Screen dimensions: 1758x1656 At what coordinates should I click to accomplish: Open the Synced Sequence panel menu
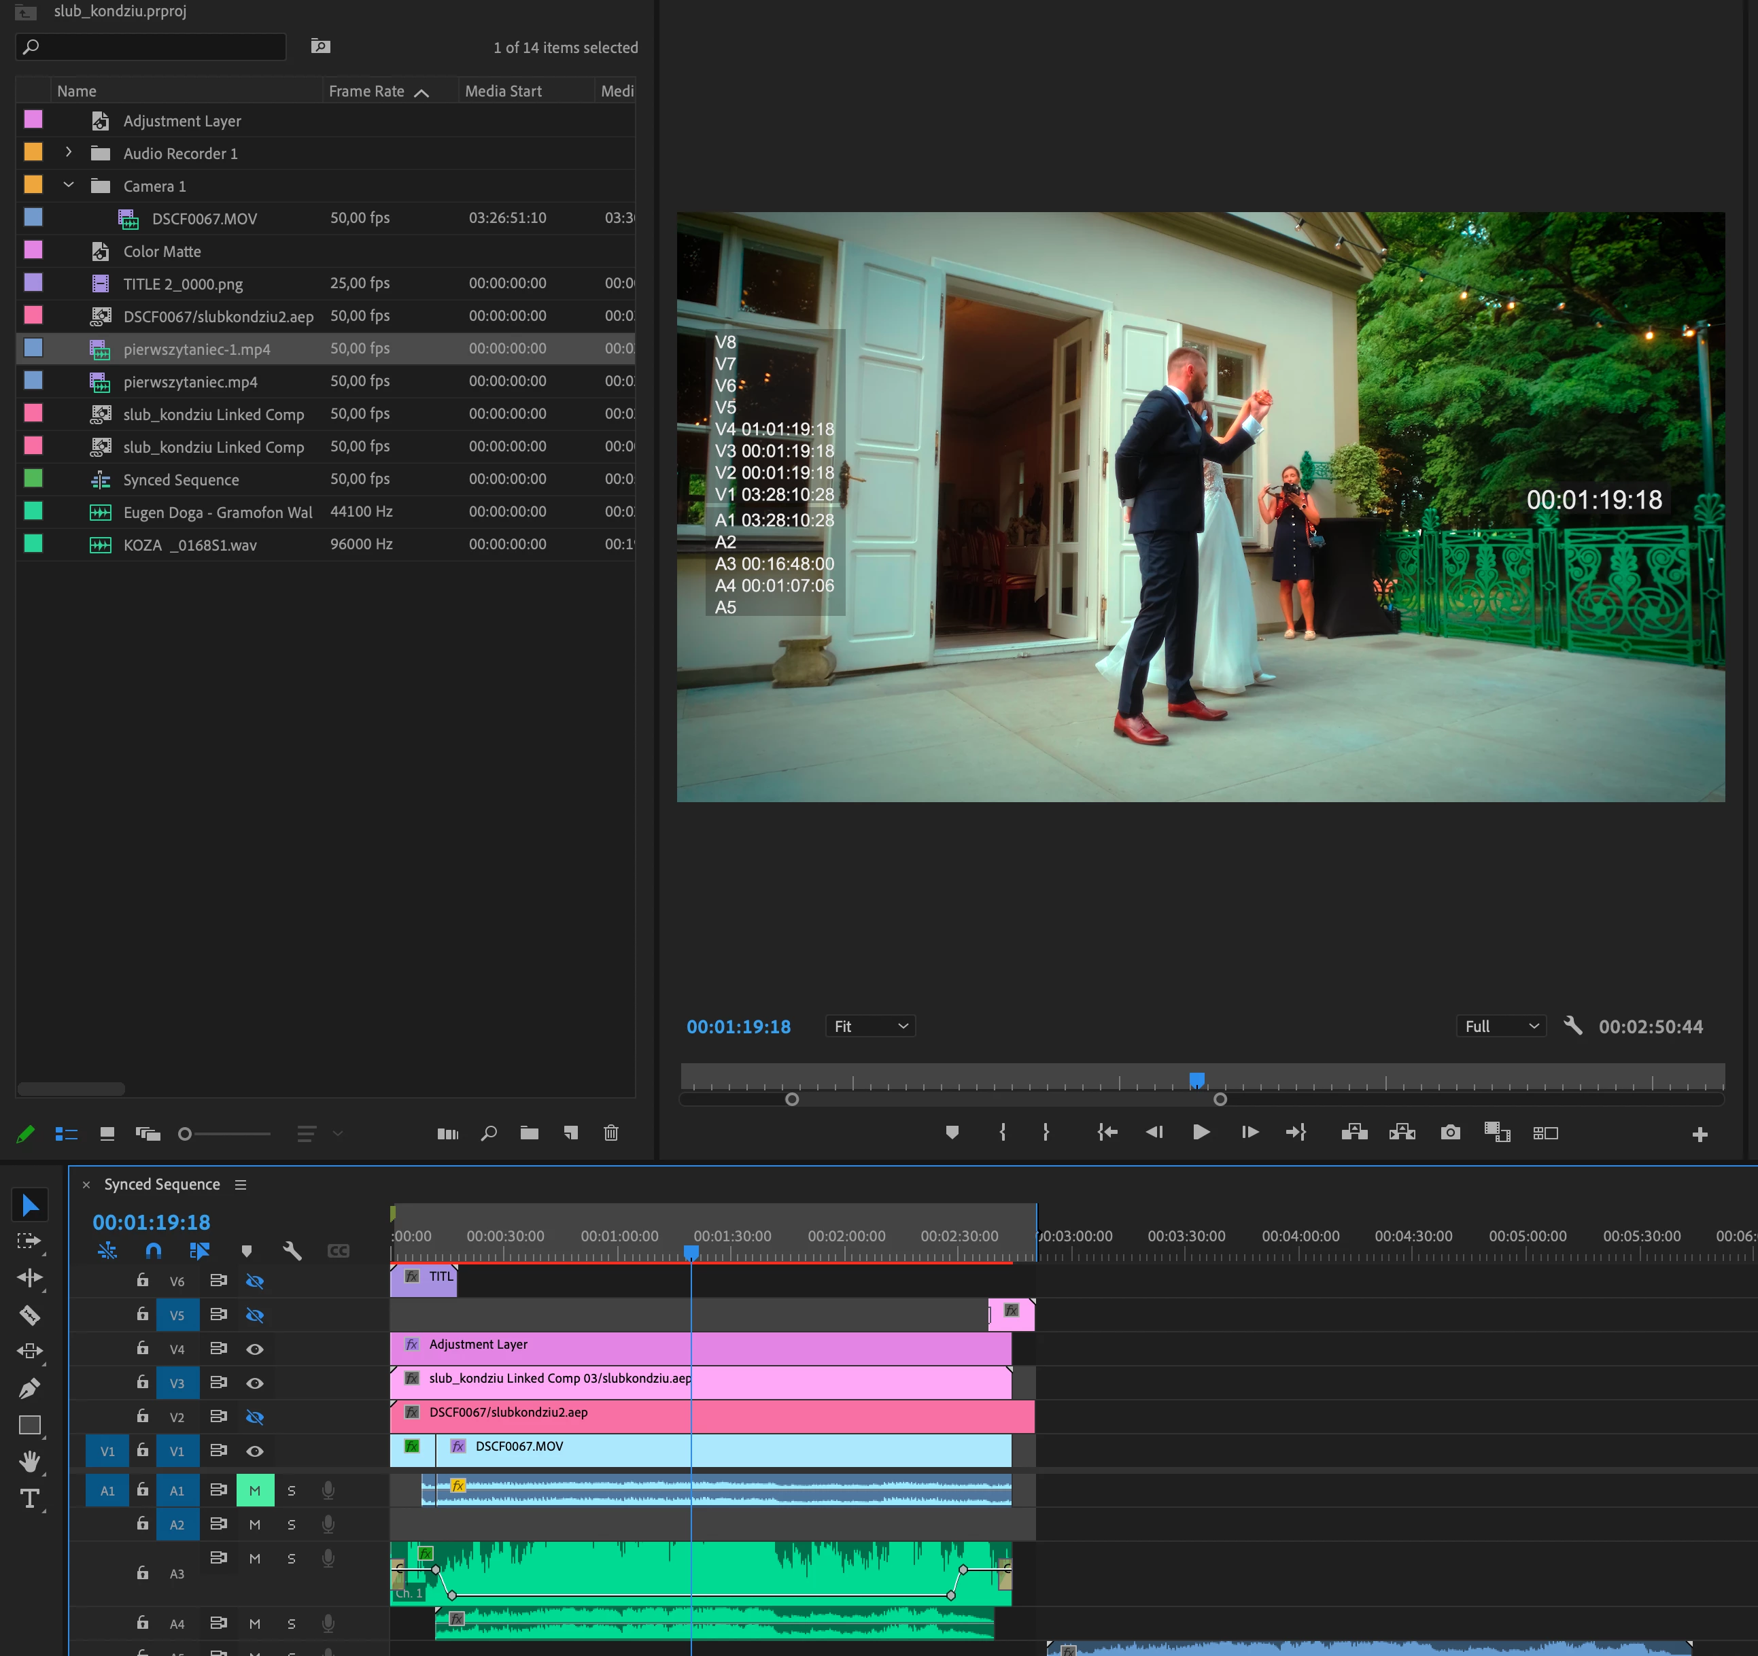[x=241, y=1185]
